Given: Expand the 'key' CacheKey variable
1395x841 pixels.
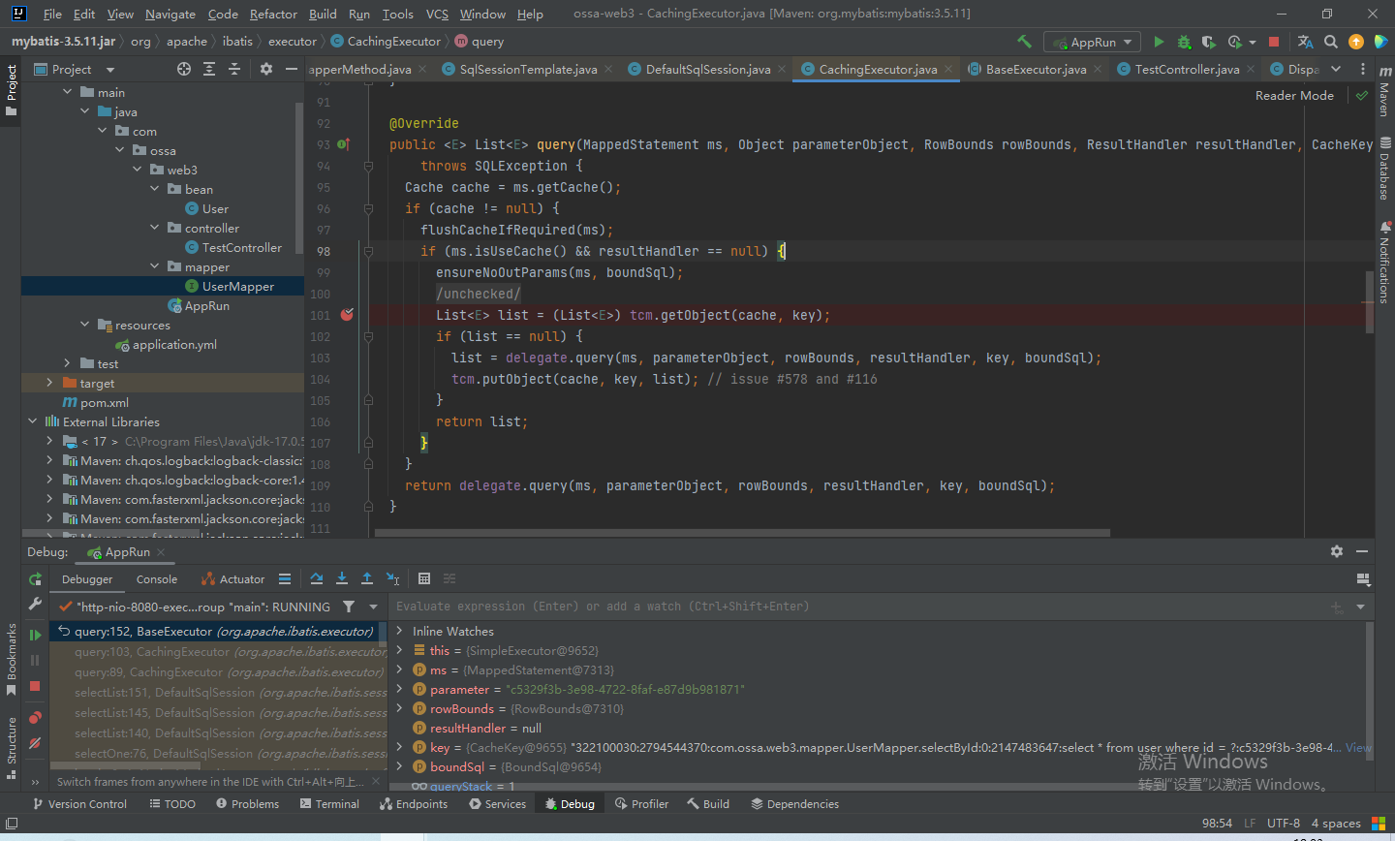Looking at the screenshot, I should [x=399, y=747].
